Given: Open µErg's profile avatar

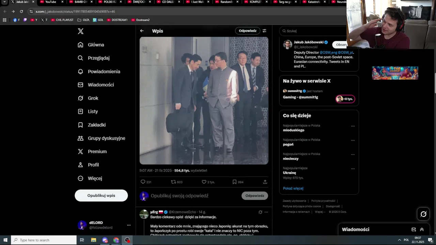Looking at the screenshot, I should pyautogui.click(x=144, y=214).
